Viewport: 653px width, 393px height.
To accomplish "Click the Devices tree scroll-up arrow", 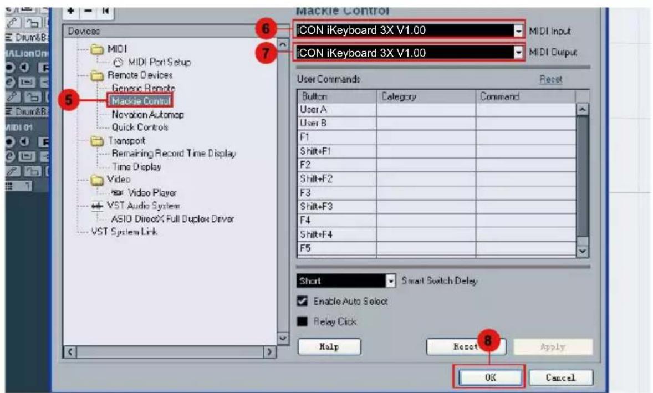I will pos(283,44).
